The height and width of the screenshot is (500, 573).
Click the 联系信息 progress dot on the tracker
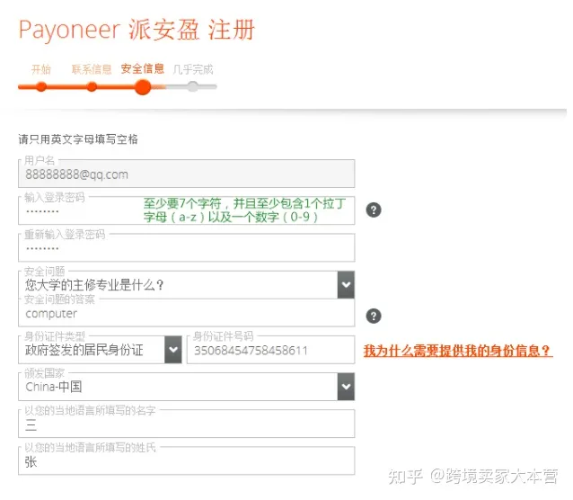tap(92, 86)
